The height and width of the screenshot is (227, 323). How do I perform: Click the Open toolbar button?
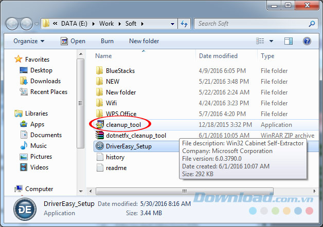click(x=73, y=41)
